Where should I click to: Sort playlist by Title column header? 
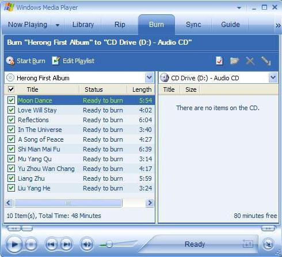(48, 89)
